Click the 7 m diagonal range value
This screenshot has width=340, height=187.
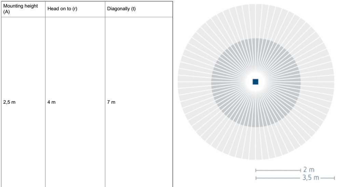(111, 102)
